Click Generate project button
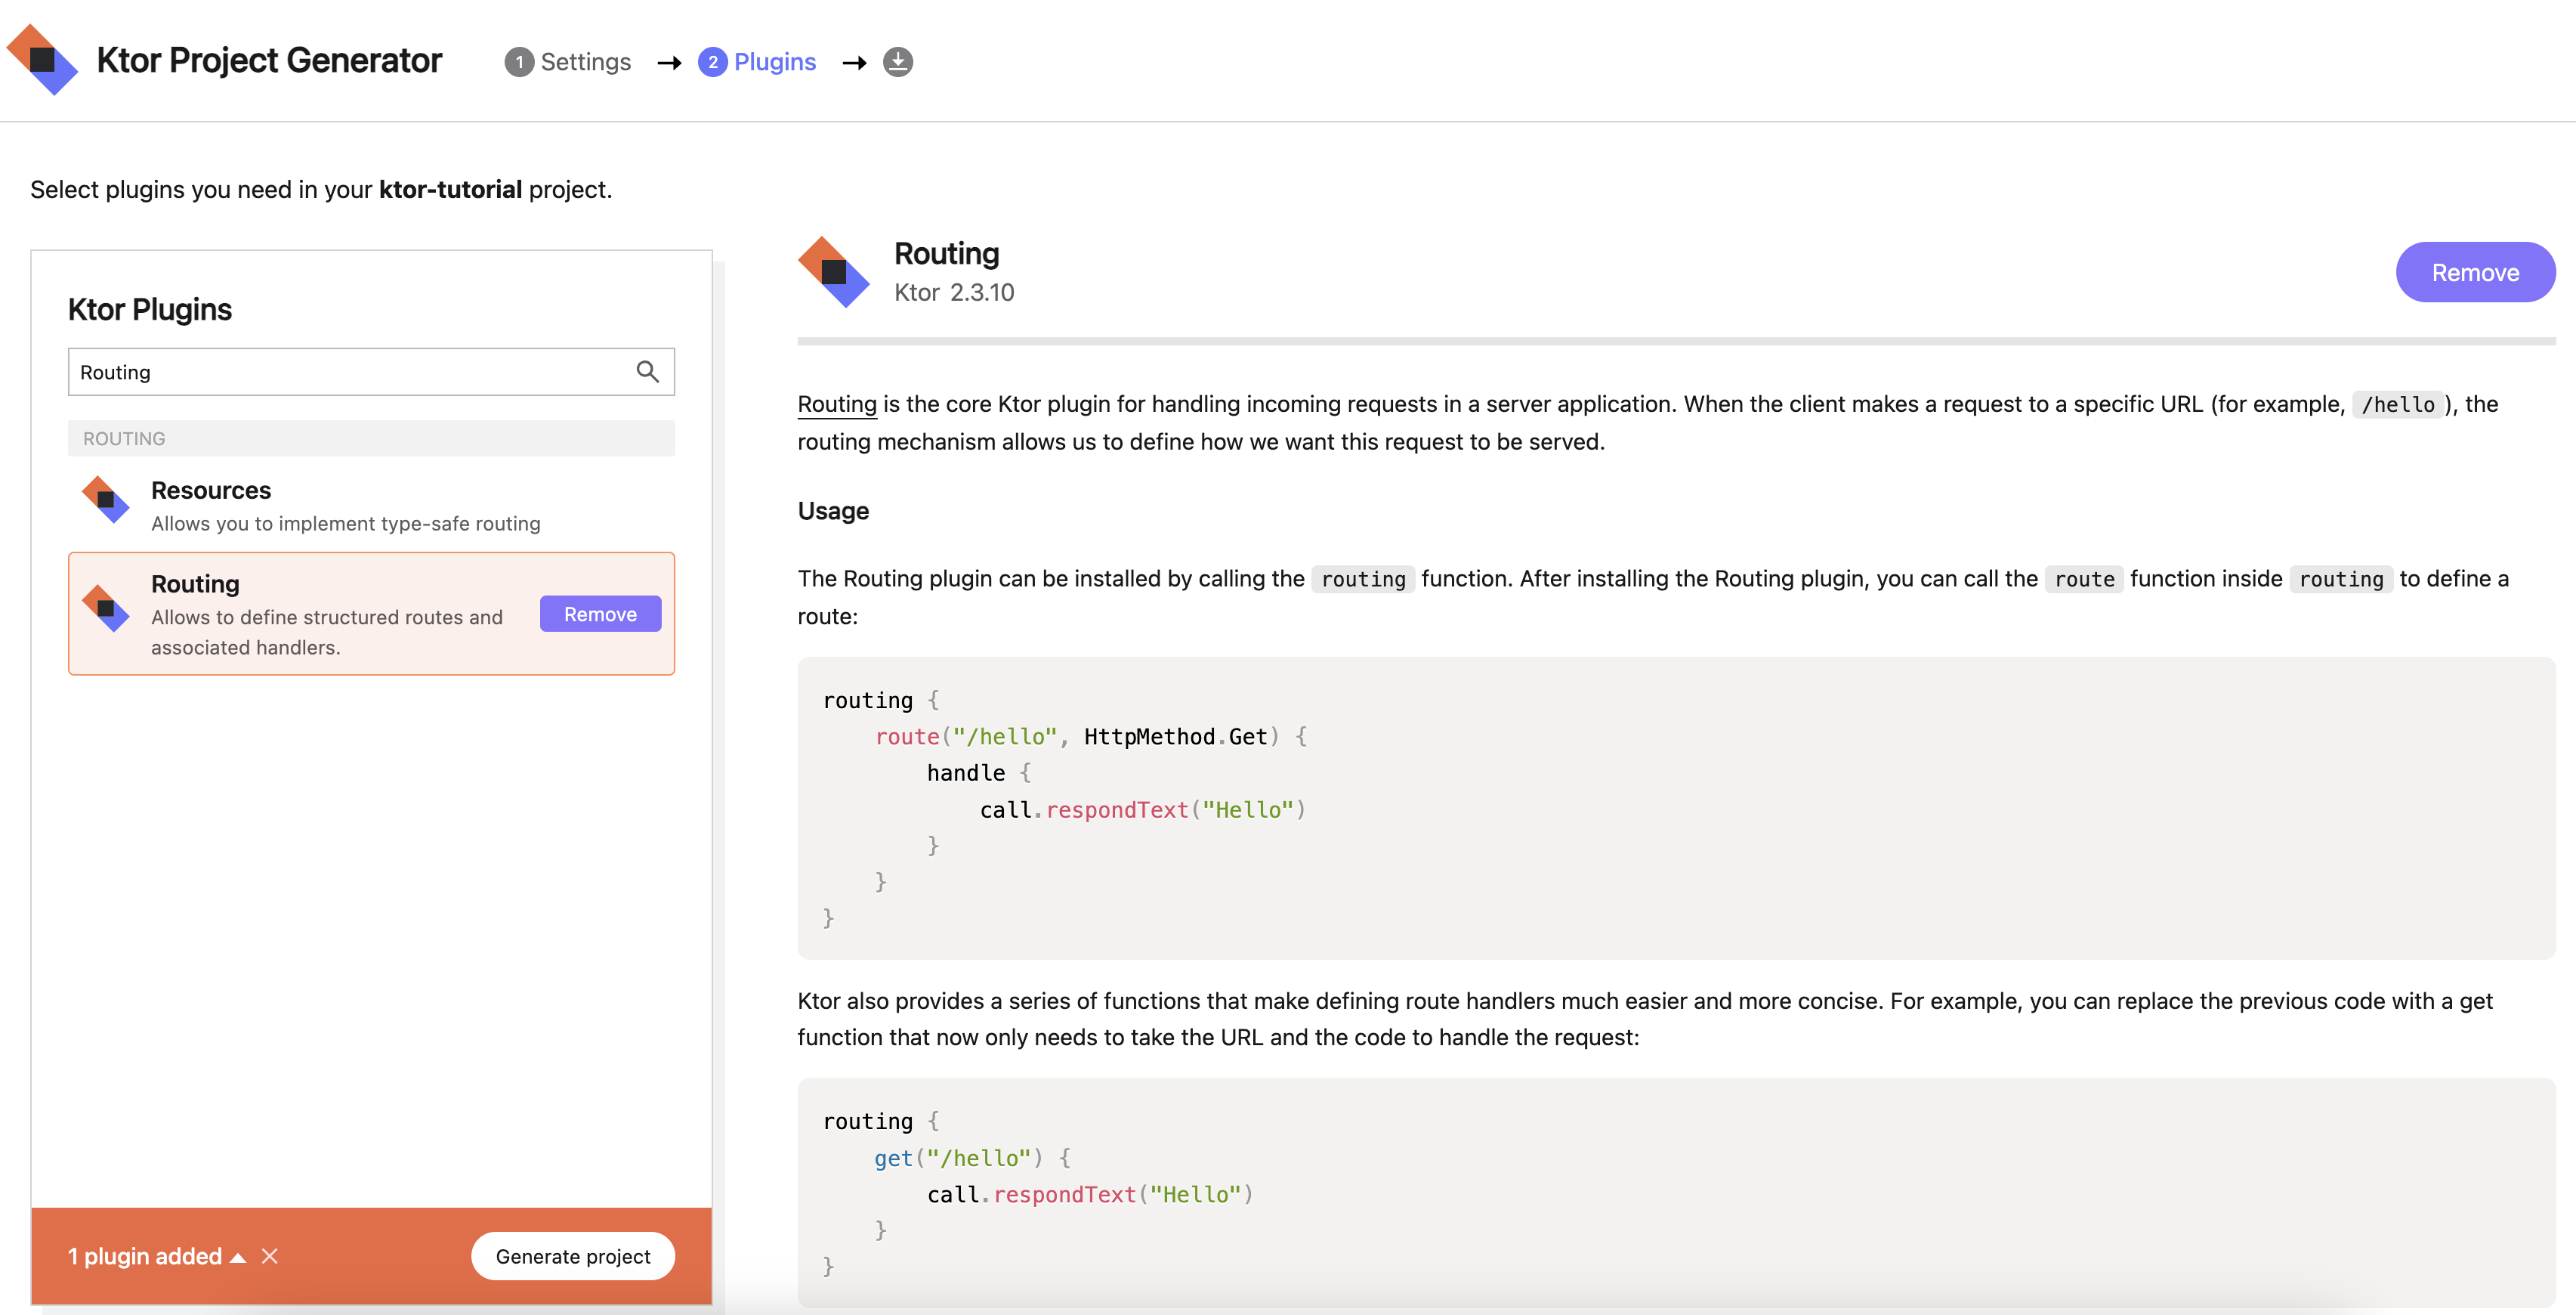 tap(573, 1256)
